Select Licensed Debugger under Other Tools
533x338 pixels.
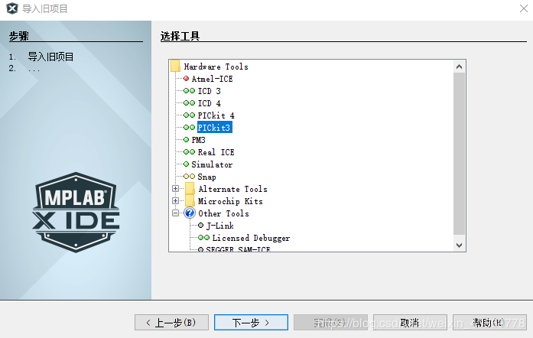coord(251,238)
